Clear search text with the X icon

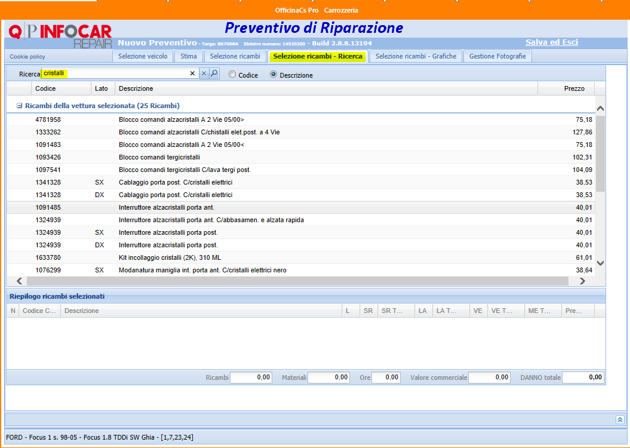(192, 73)
